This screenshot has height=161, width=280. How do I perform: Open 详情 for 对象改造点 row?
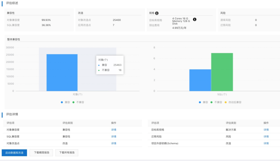click(x=114, y=143)
